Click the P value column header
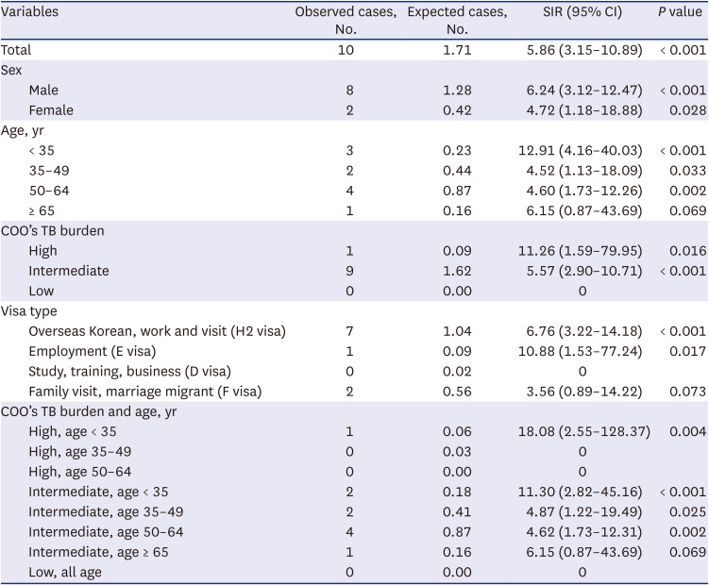The width and height of the screenshot is (709, 585). [x=680, y=12]
